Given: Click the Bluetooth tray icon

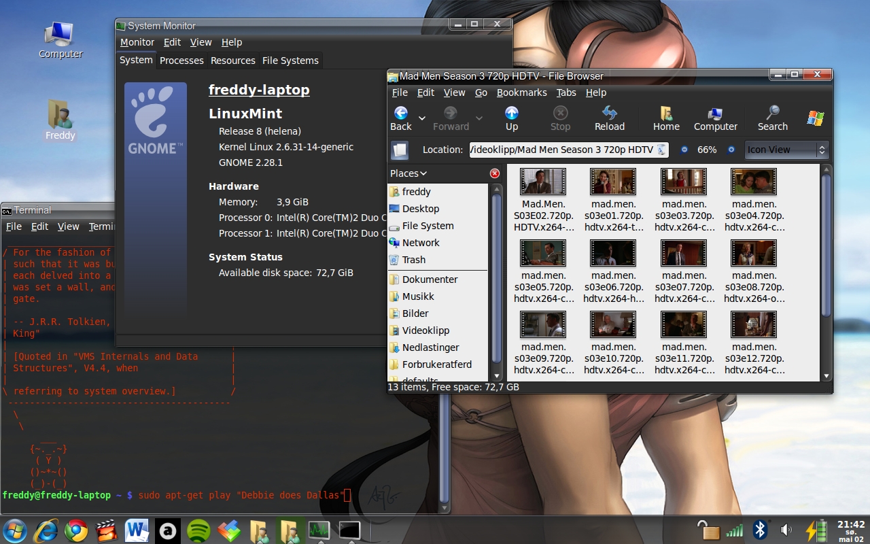Looking at the screenshot, I should pyautogui.click(x=760, y=530).
